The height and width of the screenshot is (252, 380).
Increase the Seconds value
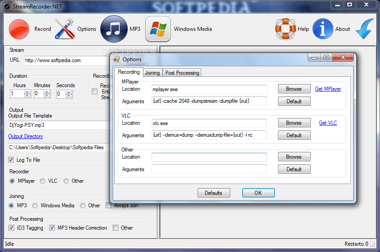[69, 92]
